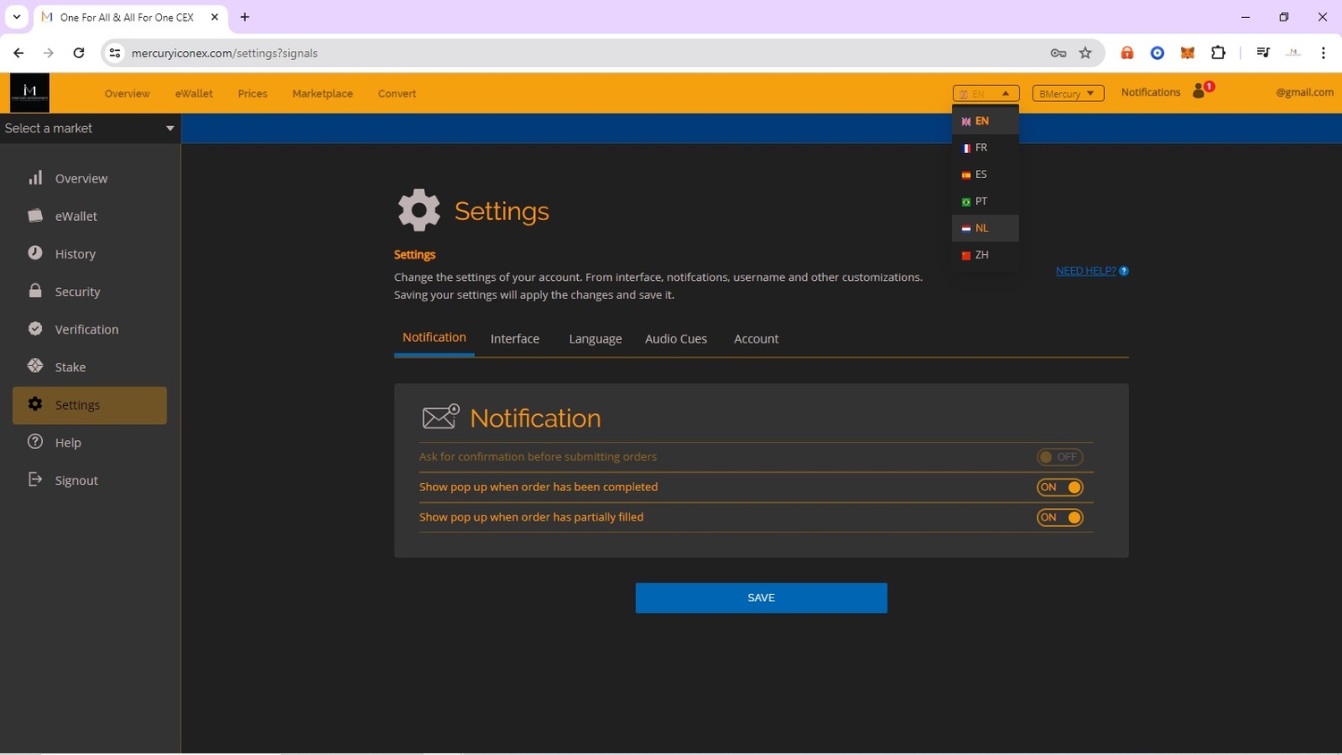Open Overview in top navigation
This screenshot has width=1342, height=755.
pyautogui.click(x=127, y=93)
